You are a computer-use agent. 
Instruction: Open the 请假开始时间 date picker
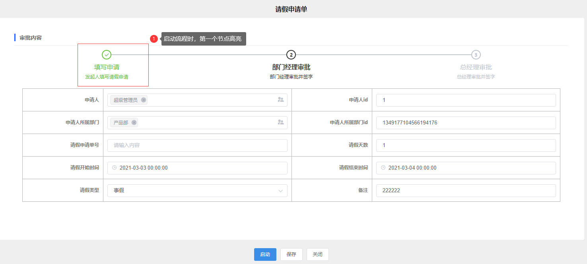199,168
